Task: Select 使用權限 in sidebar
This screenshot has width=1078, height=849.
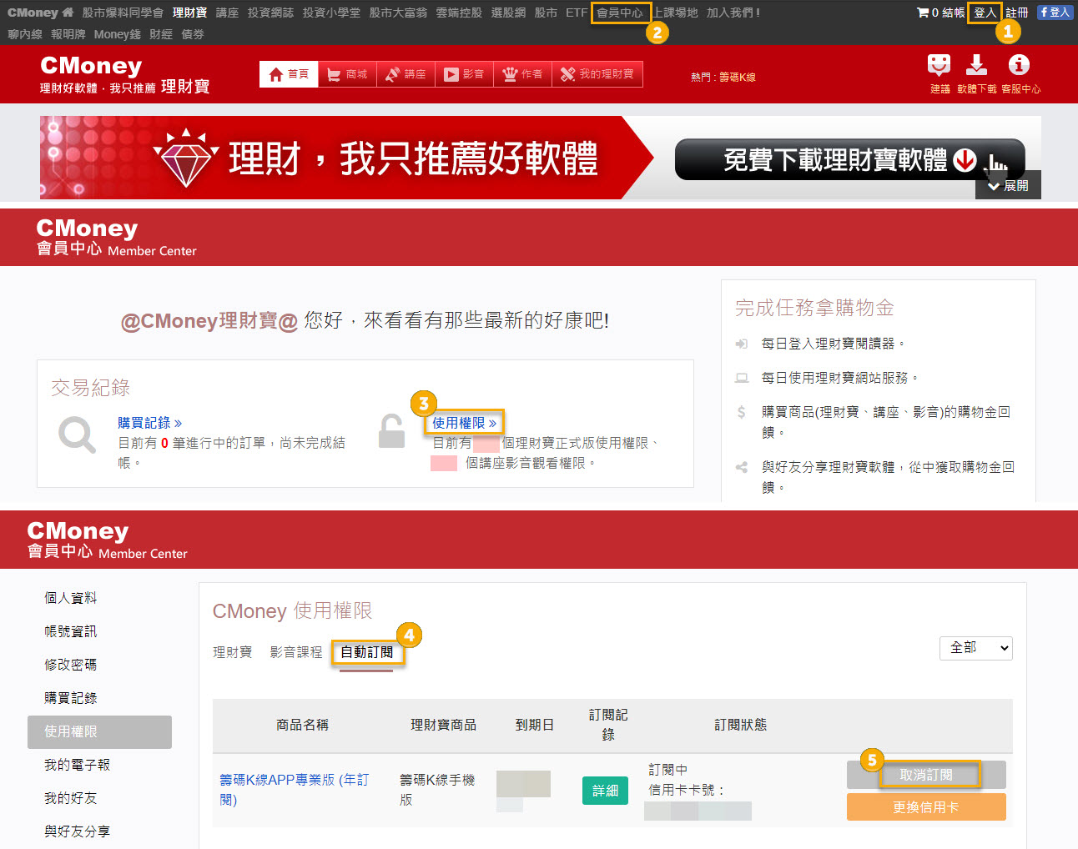Action: [x=99, y=731]
